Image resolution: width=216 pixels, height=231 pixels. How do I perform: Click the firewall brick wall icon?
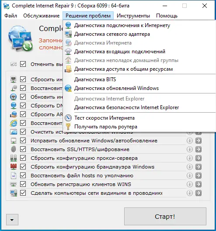pos(14,167)
